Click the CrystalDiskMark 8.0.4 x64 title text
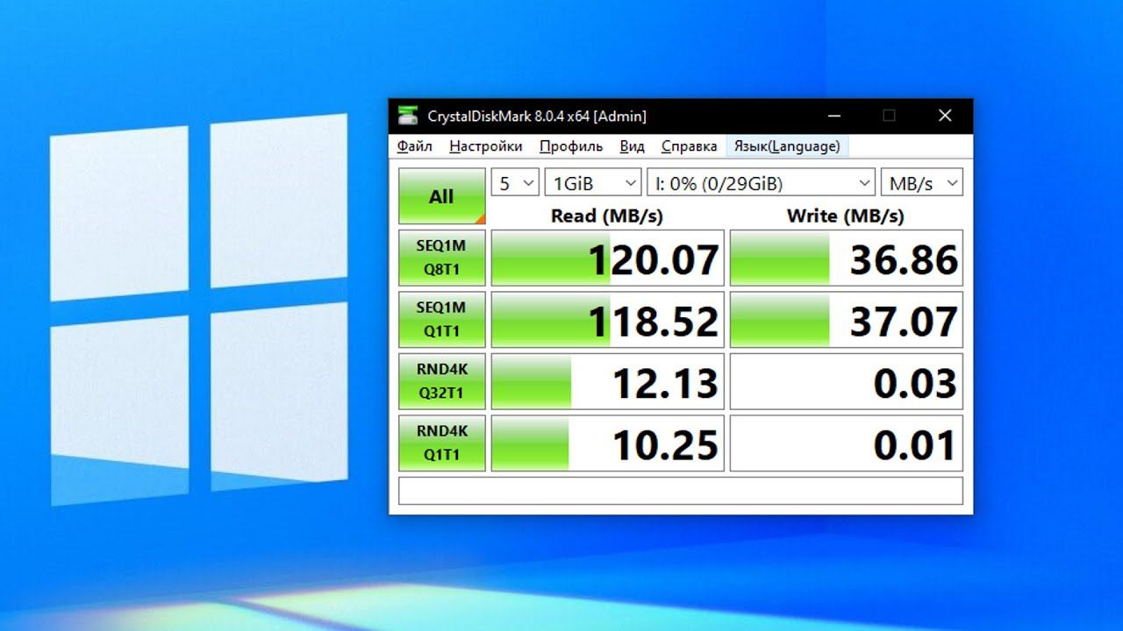The image size is (1123, 631). (537, 116)
